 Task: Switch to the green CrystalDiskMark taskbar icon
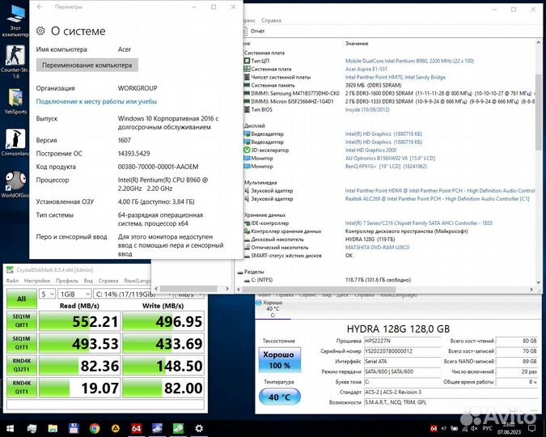(x=178, y=428)
